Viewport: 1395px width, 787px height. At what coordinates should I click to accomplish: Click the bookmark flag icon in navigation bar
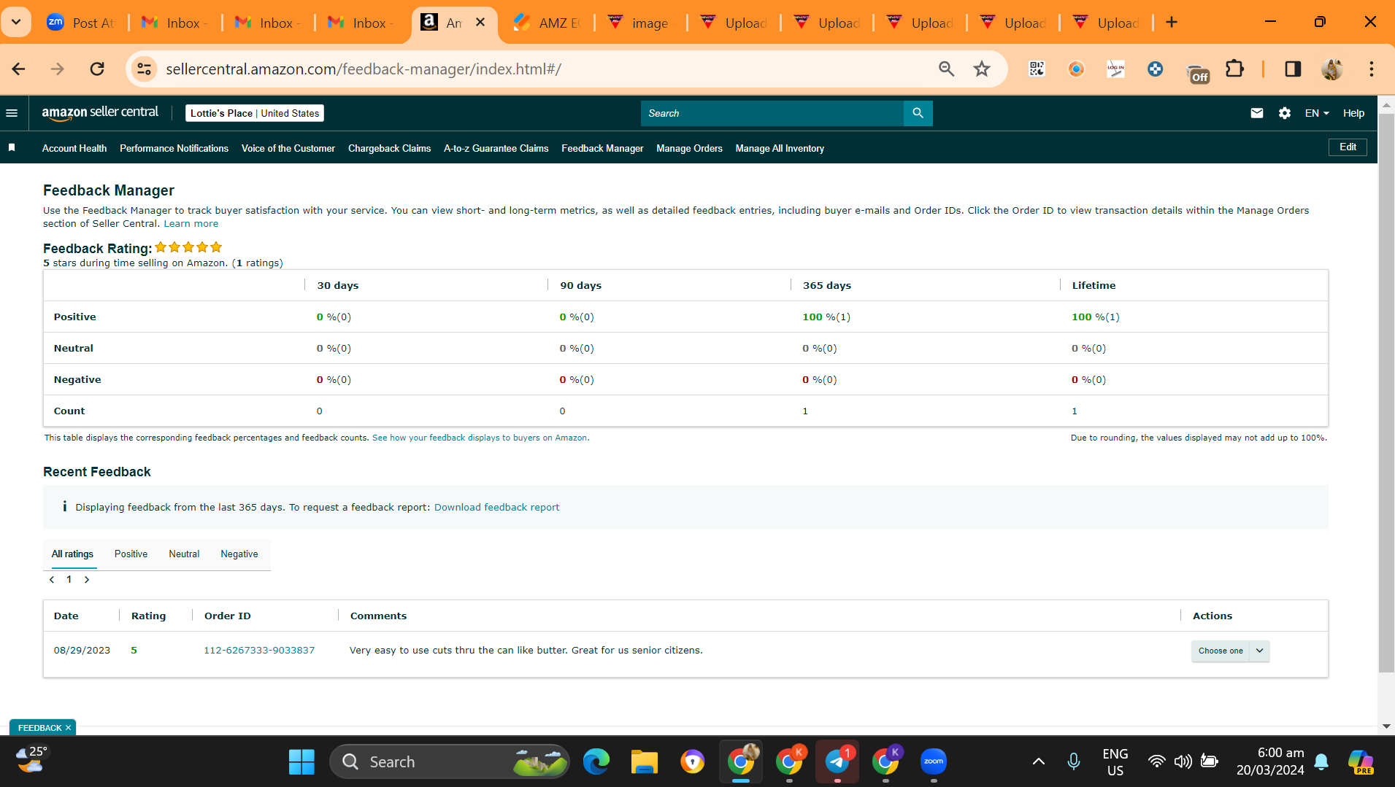[x=12, y=148]
